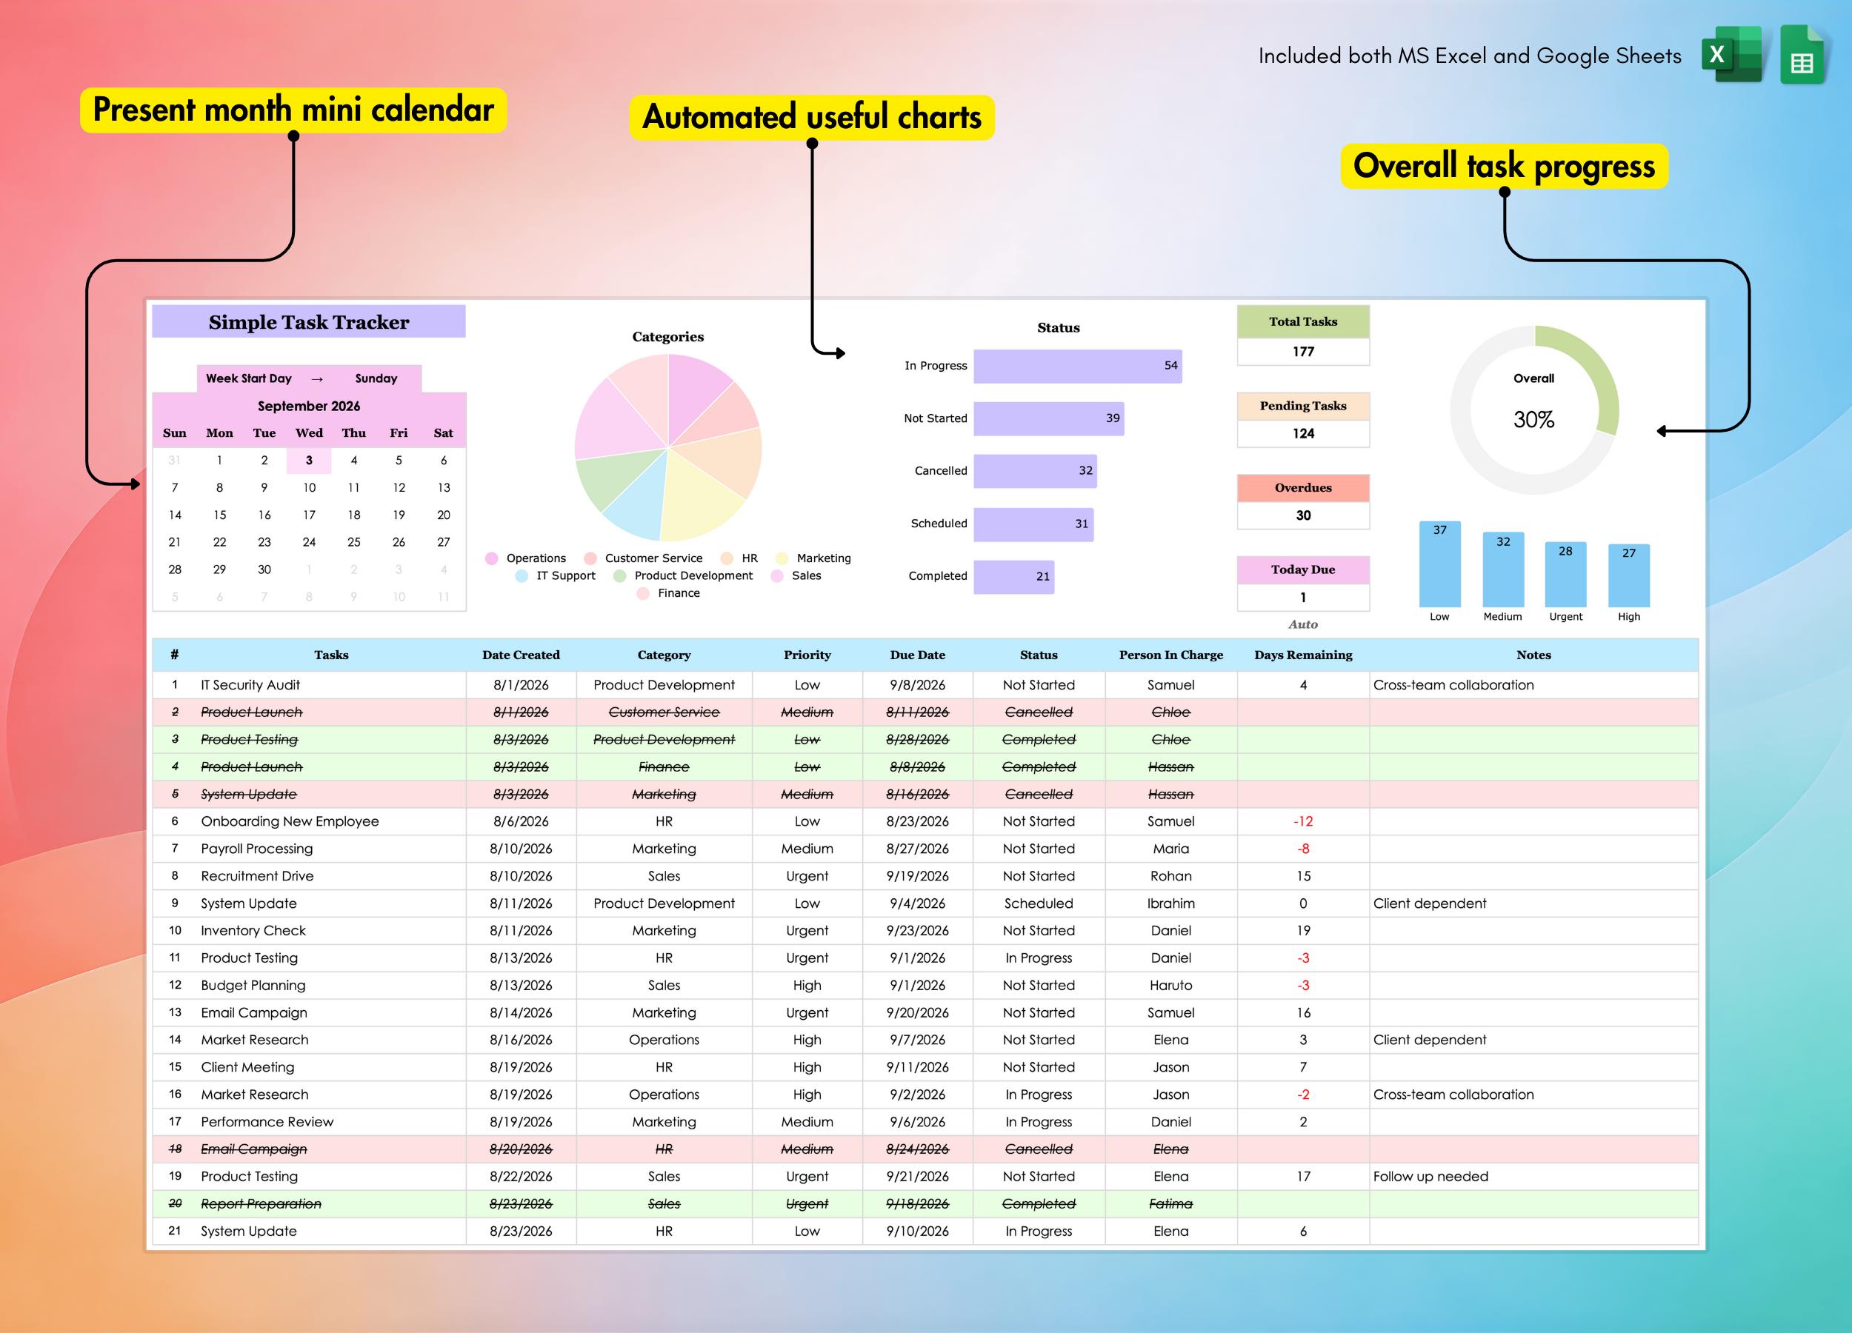This screenshot has height=1333, width=1852.
Task: Click due date 9/10/2026 in row 21
Action: pyautogui.click(x=918, y=1231)
